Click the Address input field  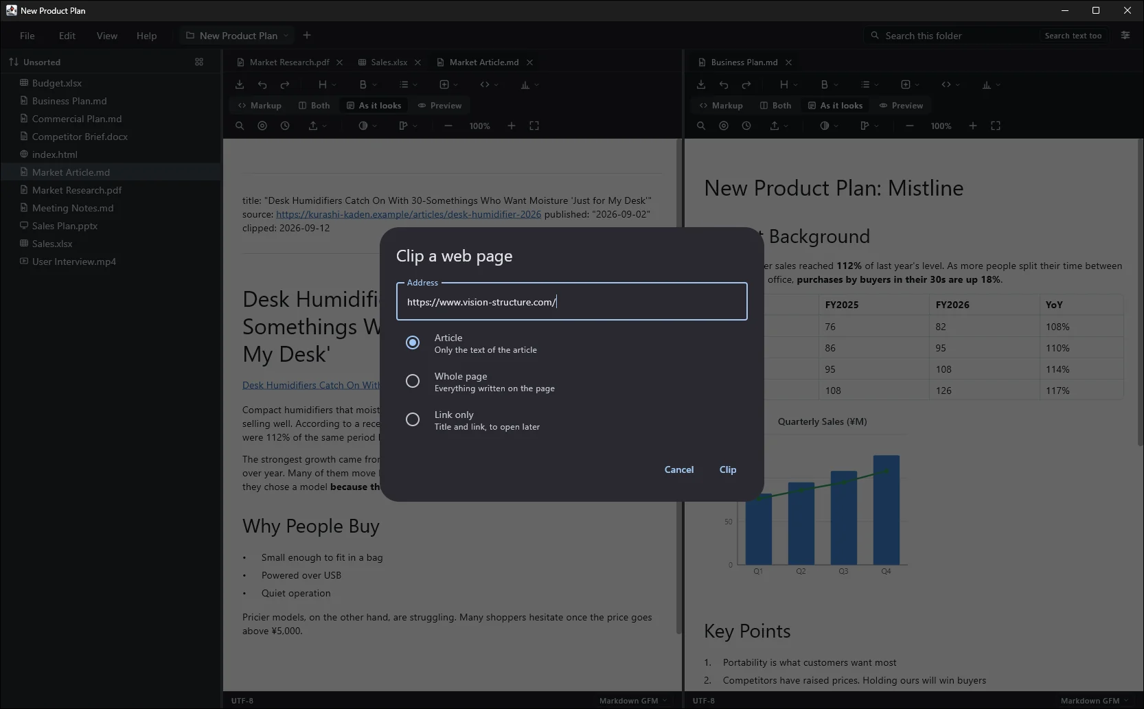pos(572,302)
